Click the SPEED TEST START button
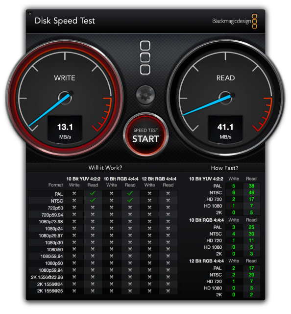Image resolution: width=291 pixels, height=314 pixels. pyautogui.click(x=145, y=135)
